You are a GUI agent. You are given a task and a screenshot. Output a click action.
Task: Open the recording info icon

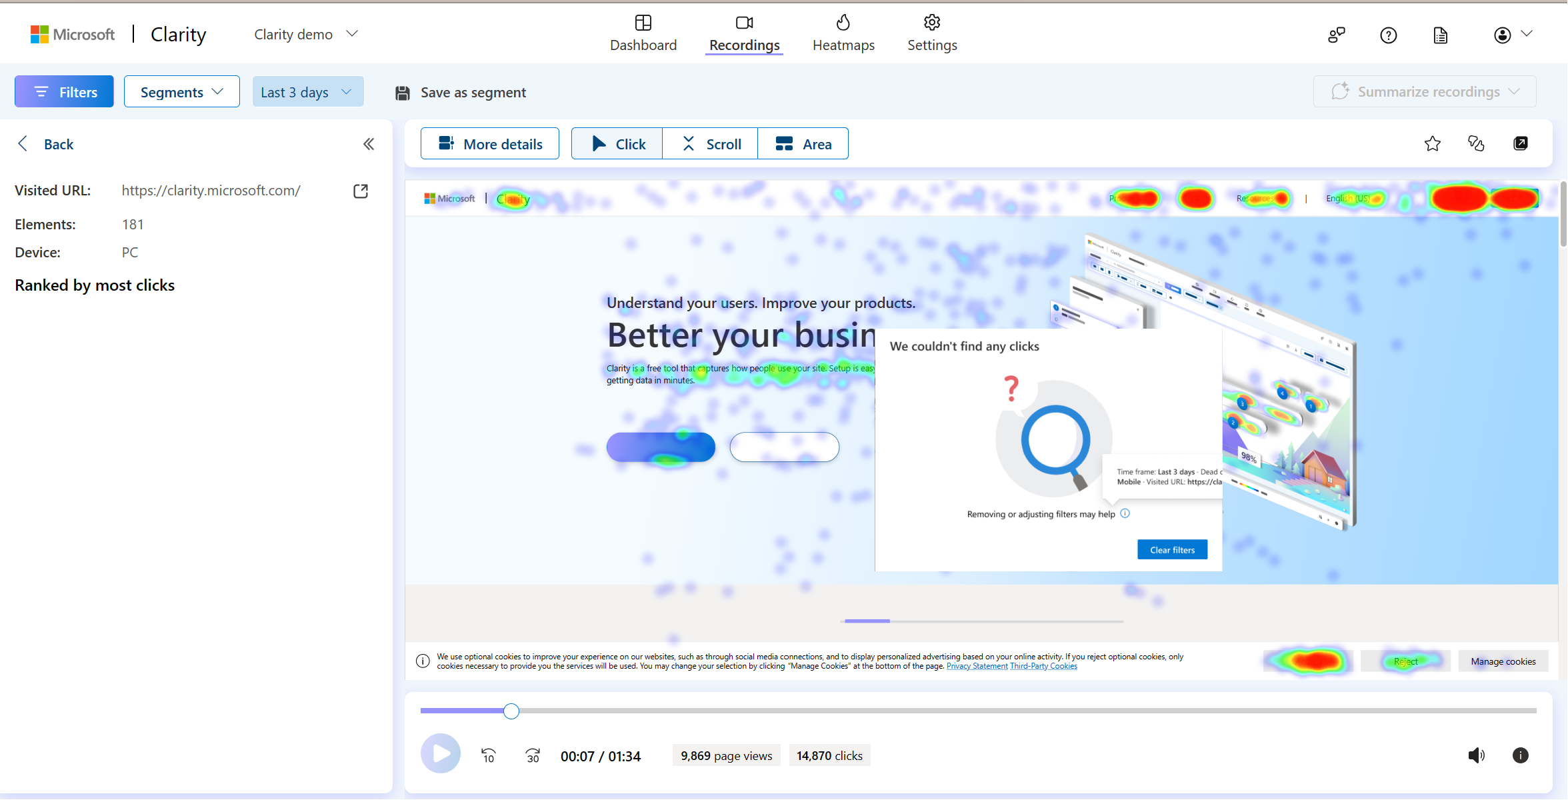pos(1521,755)
